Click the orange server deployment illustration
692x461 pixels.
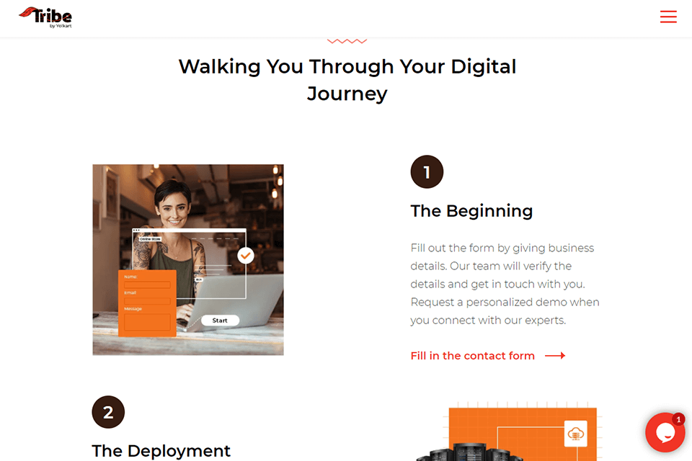(510, 431)
